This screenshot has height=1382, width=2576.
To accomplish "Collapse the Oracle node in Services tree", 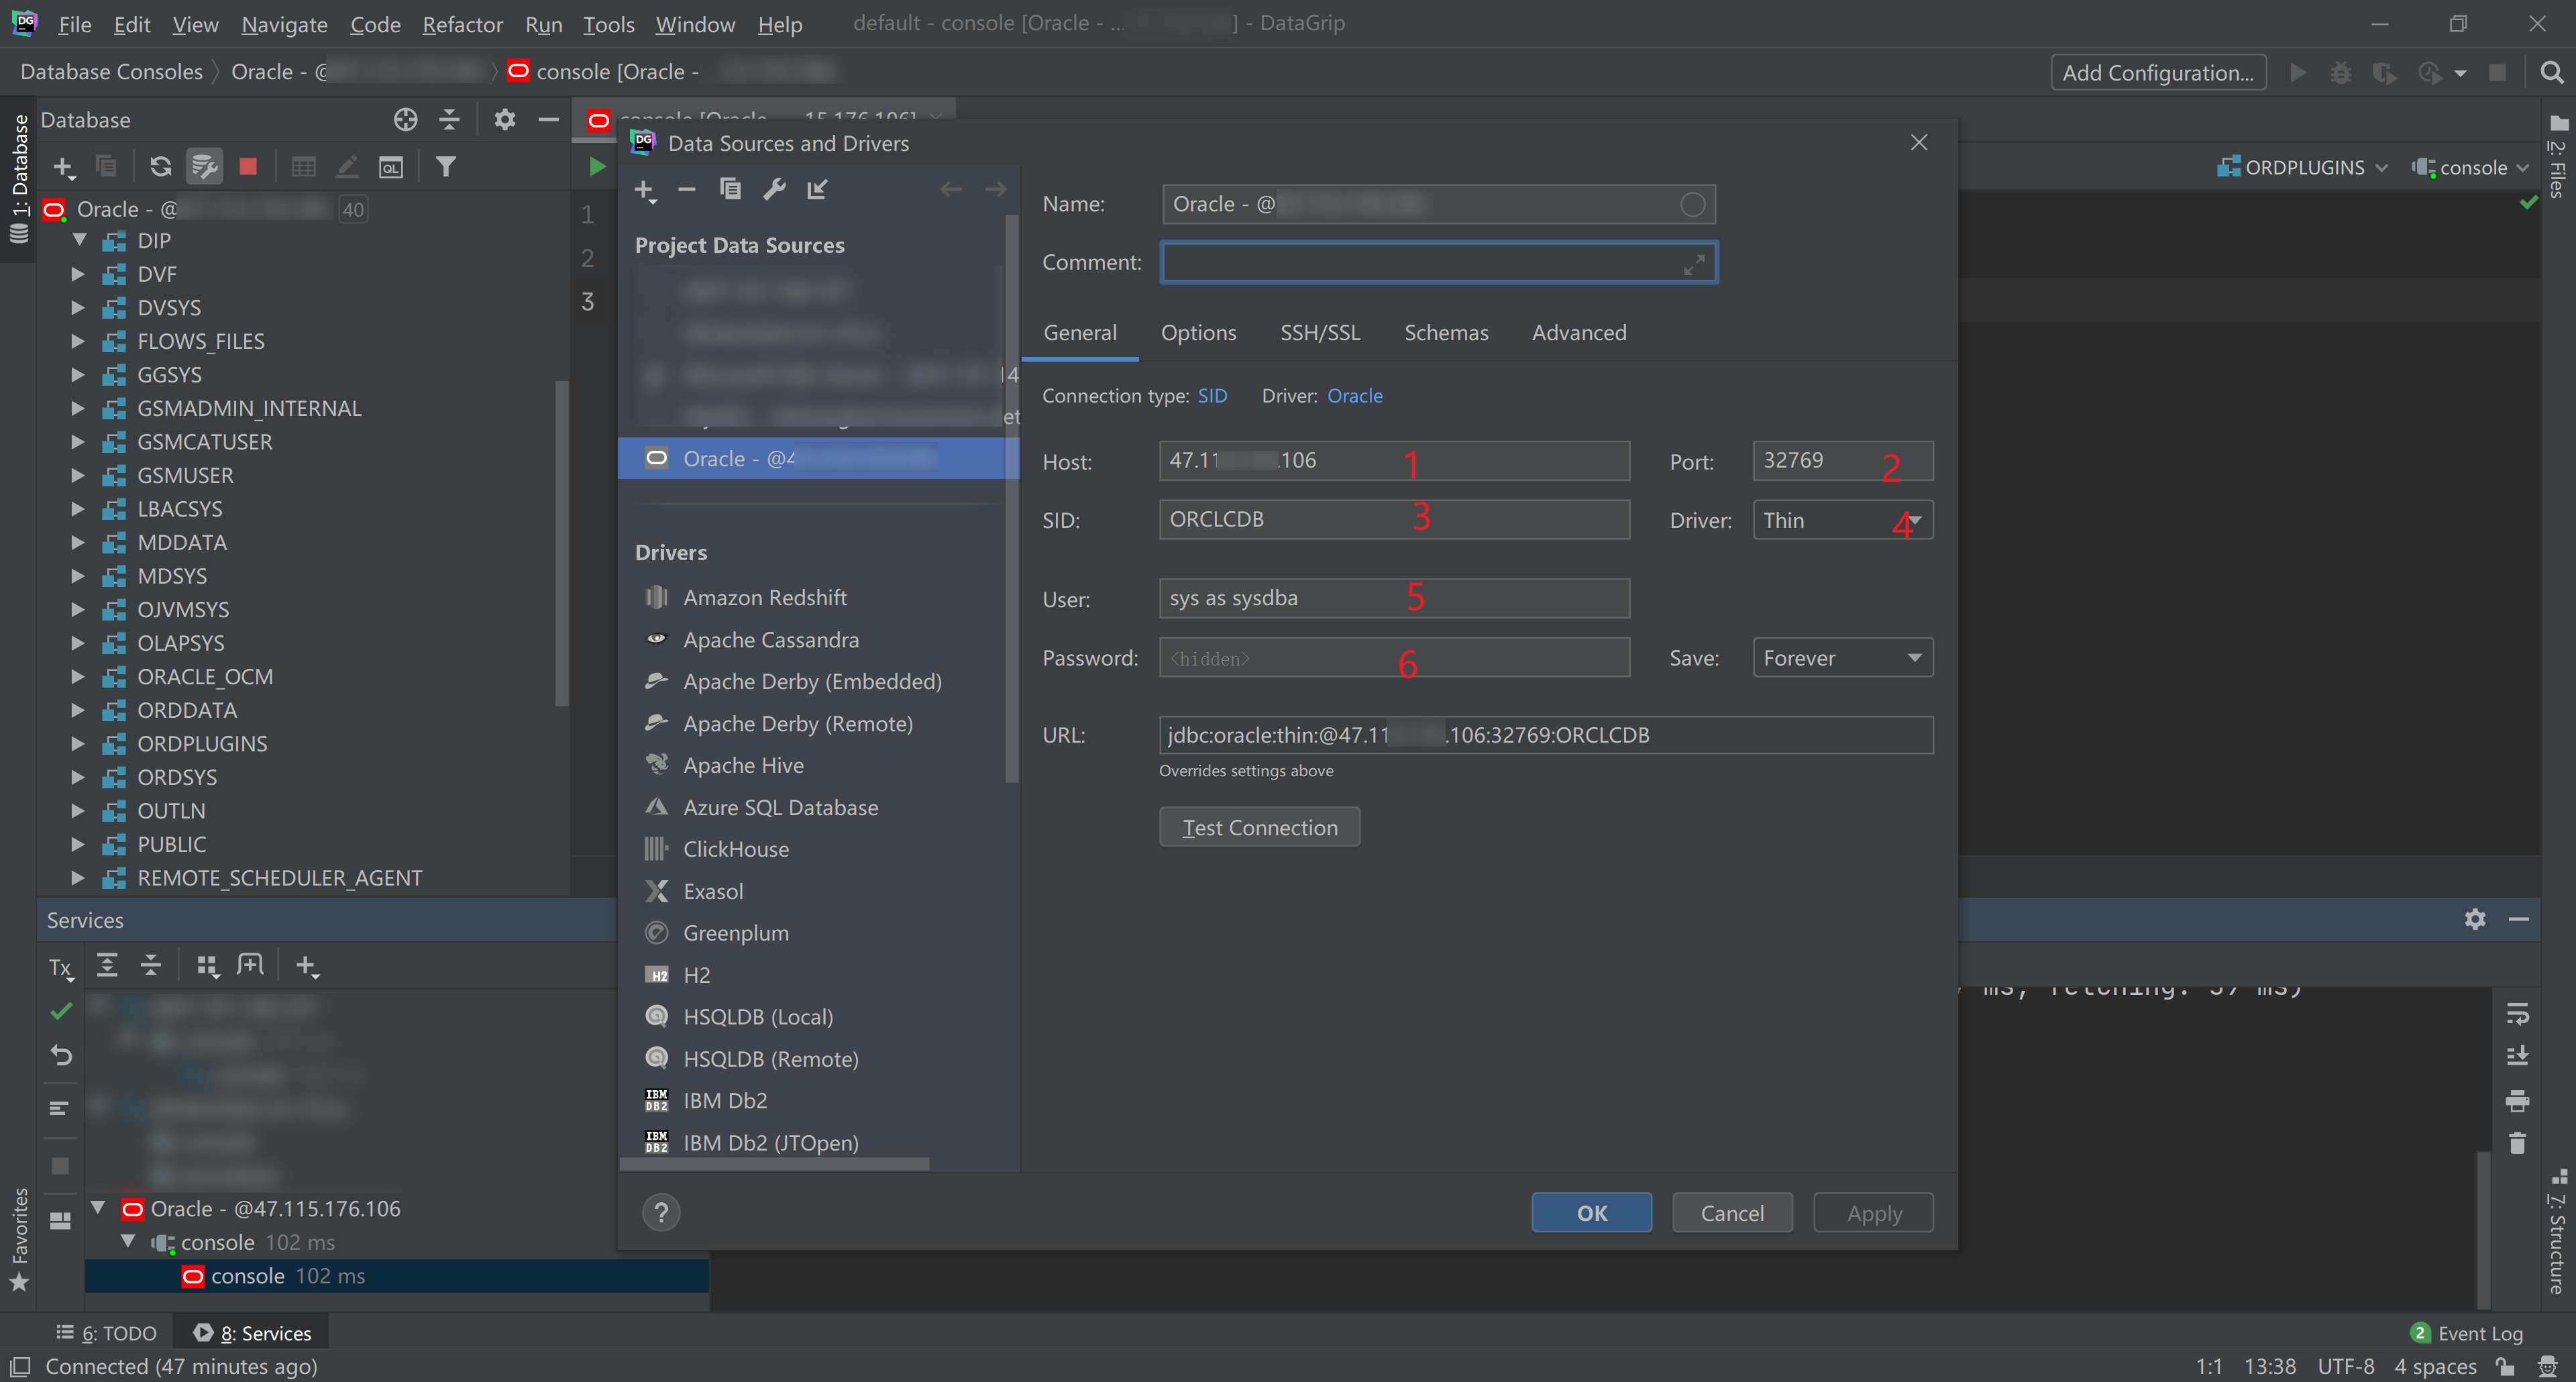I will (x=98, y=1208).
